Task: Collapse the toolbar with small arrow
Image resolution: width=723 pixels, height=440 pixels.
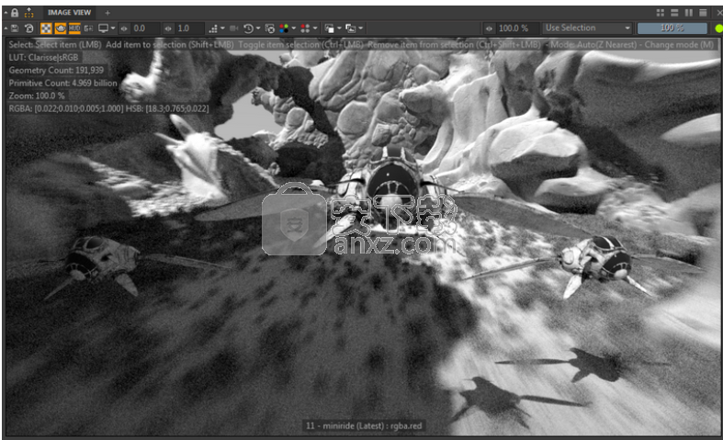Action: pos(6,28)
